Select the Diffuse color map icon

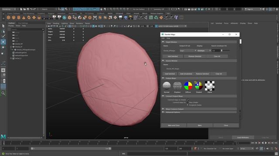(188, 86)
